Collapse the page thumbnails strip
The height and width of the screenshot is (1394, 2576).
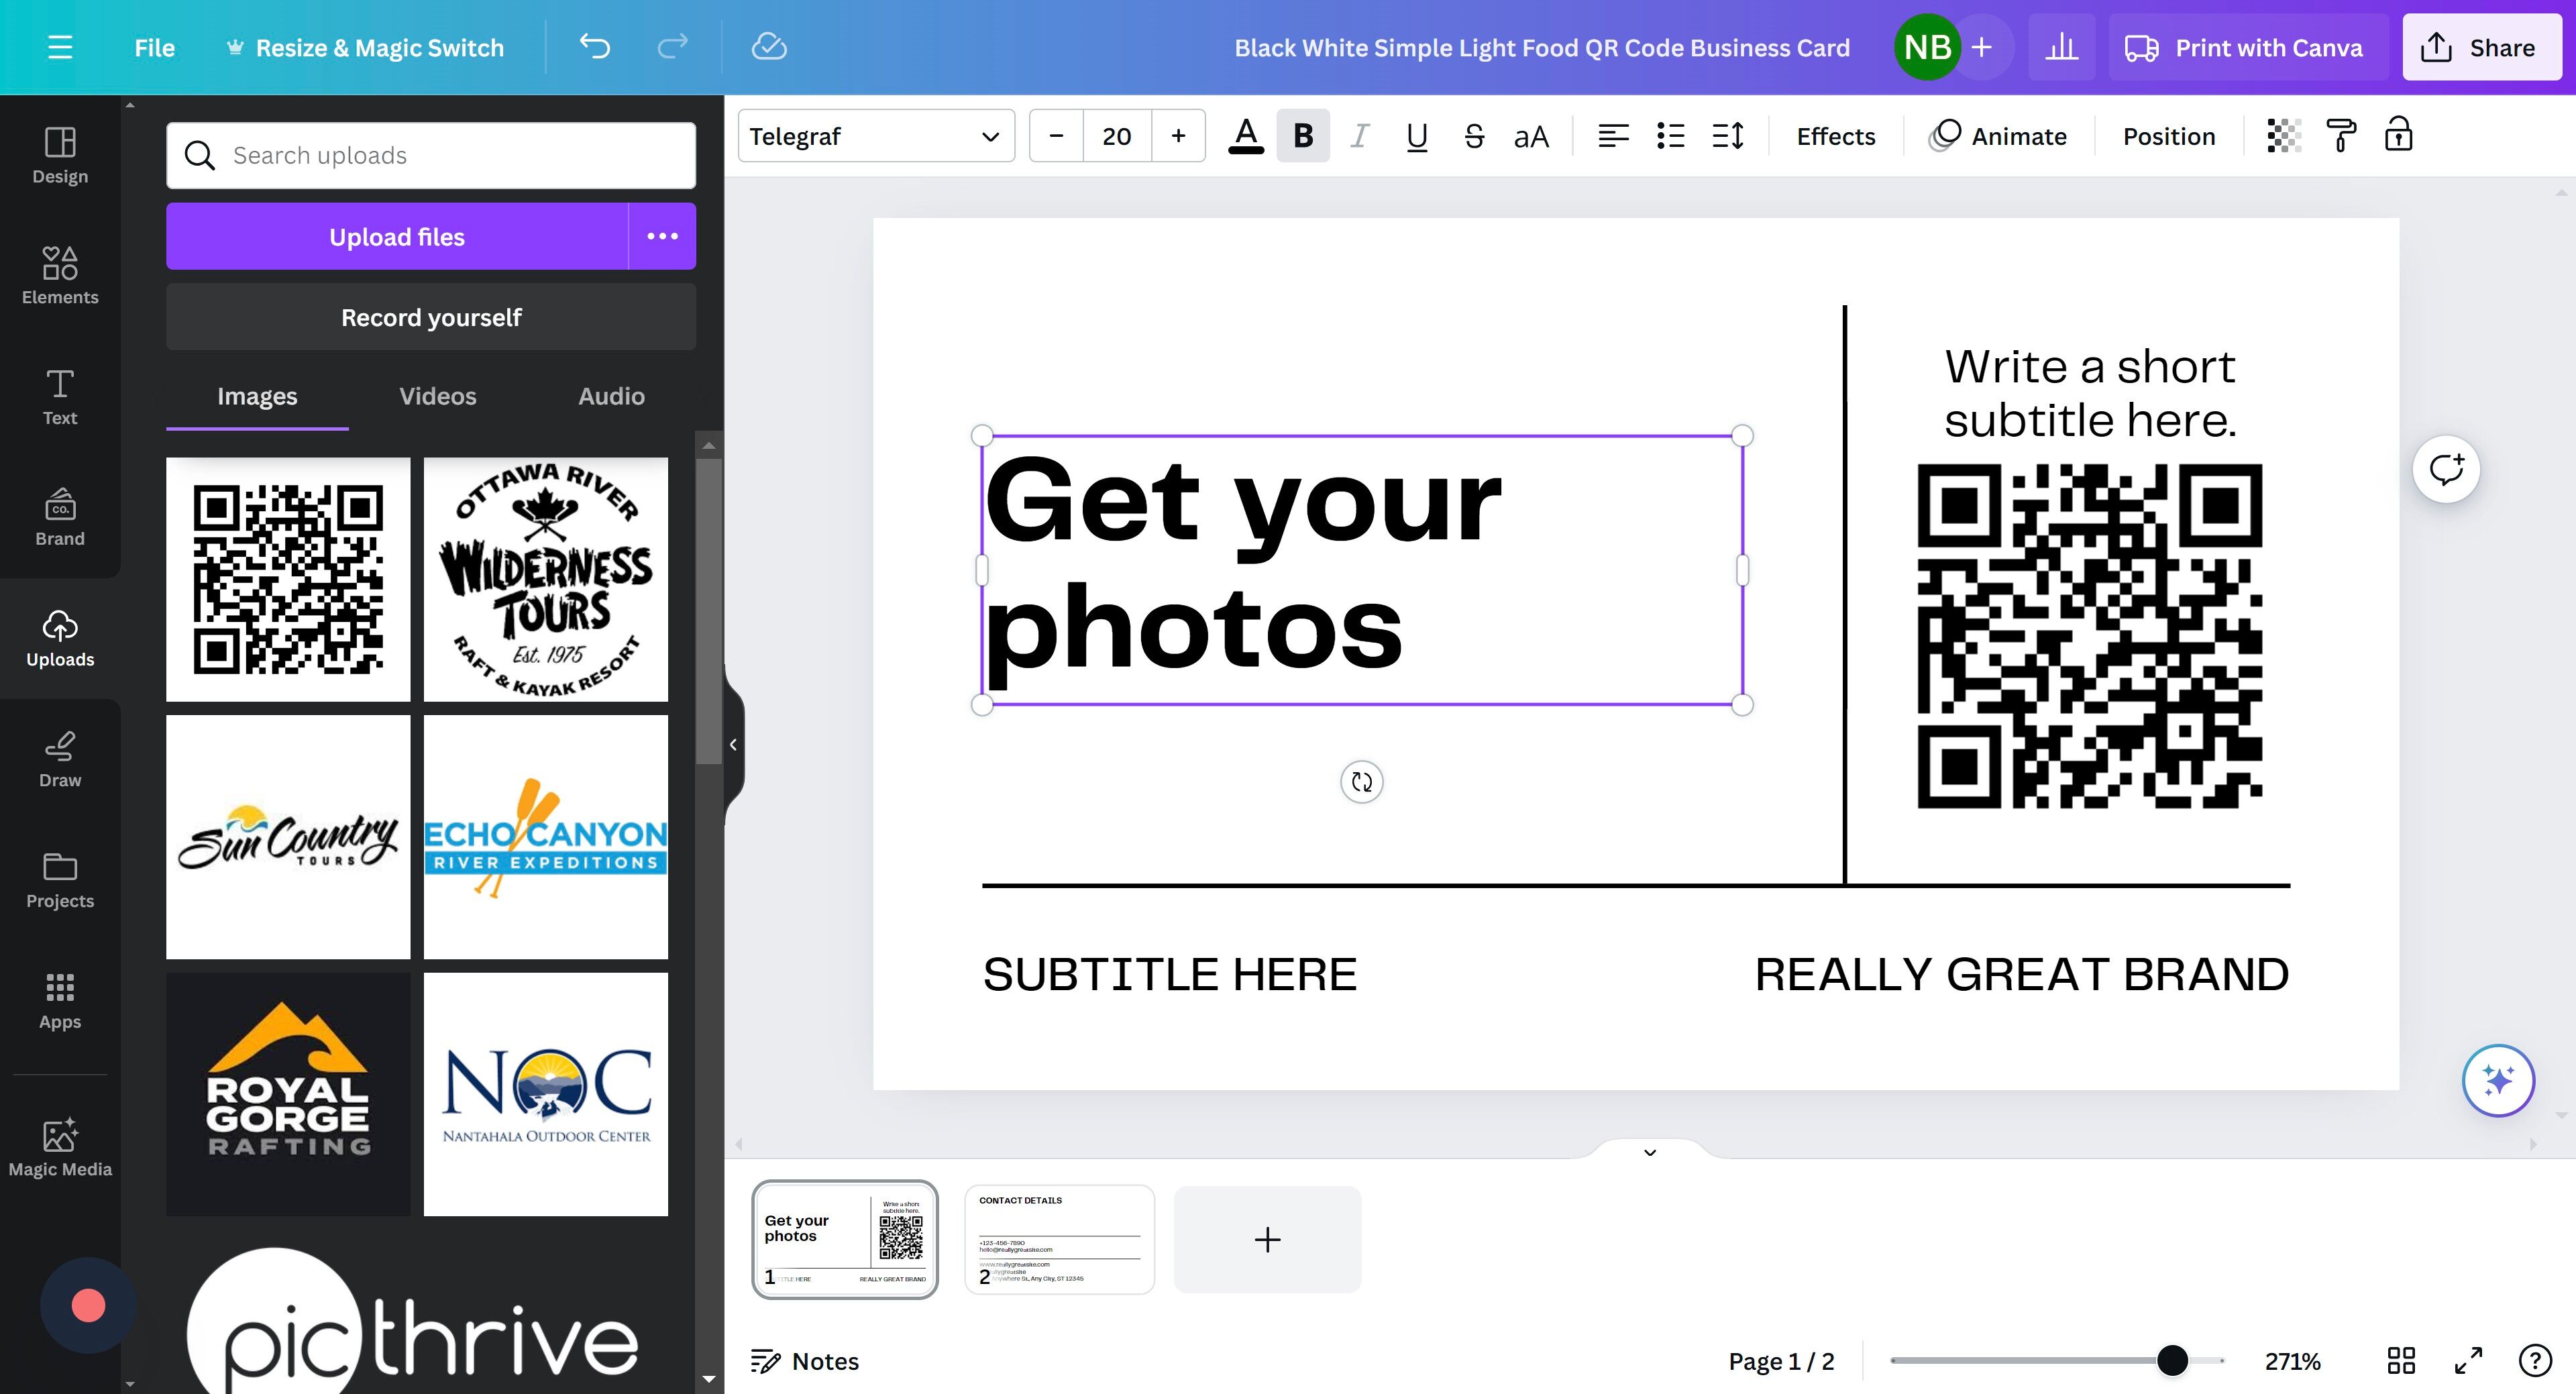point(1650,1152)
